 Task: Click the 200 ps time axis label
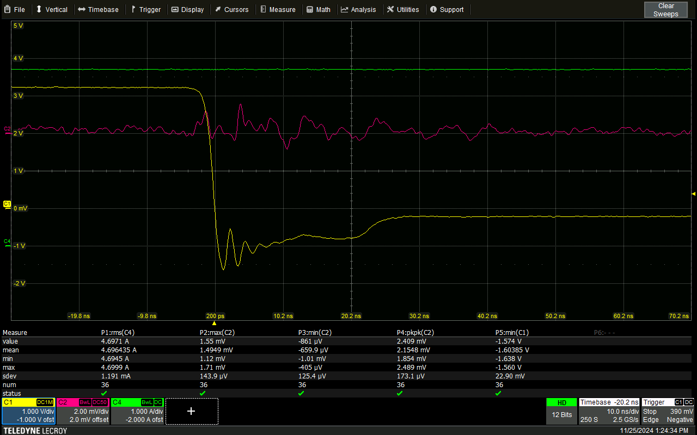click(215, 316)
